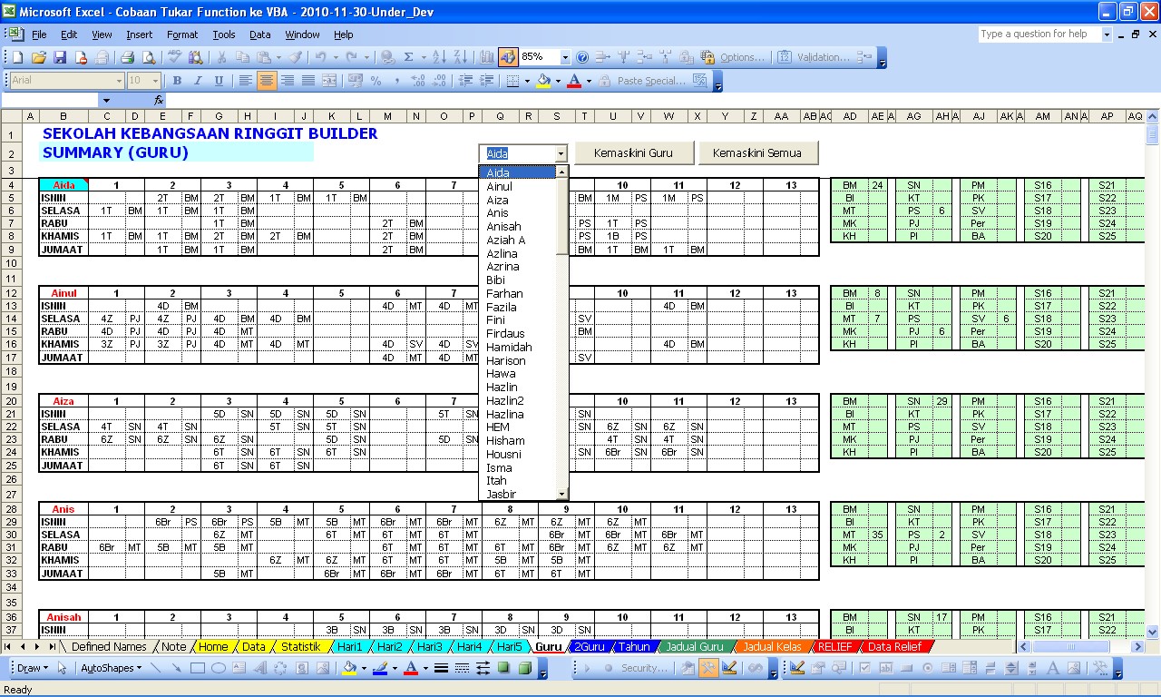Click the Kemaskini Guru button
The height and width of the screenshot is (697, 1161).
[x=633, y=153]
